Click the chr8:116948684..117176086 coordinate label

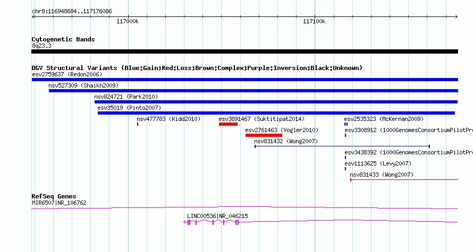[72, 12]
